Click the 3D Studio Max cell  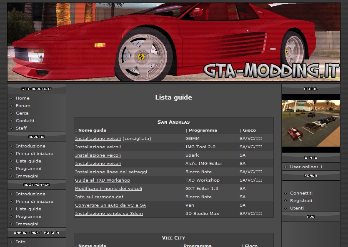point(202,214)
